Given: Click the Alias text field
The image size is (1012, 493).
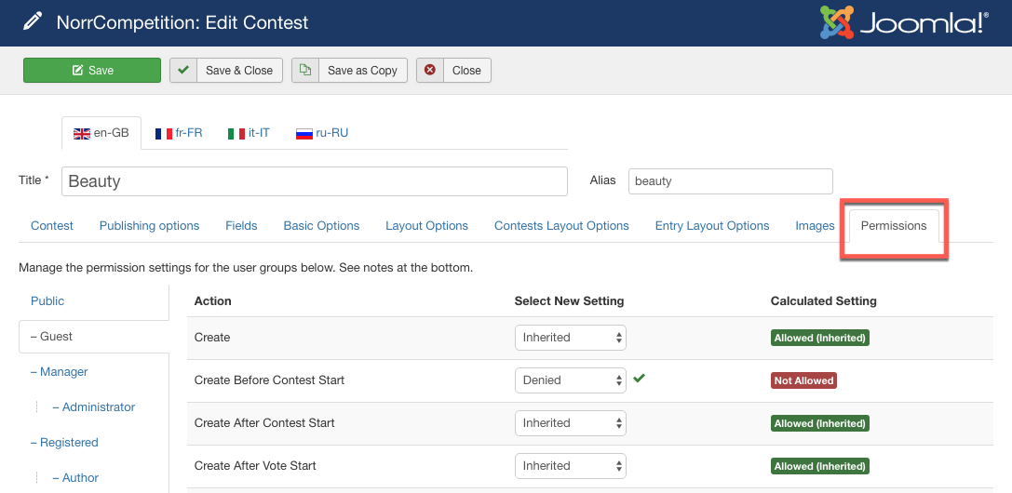Looking at the screenshot, I should (730, 181).
